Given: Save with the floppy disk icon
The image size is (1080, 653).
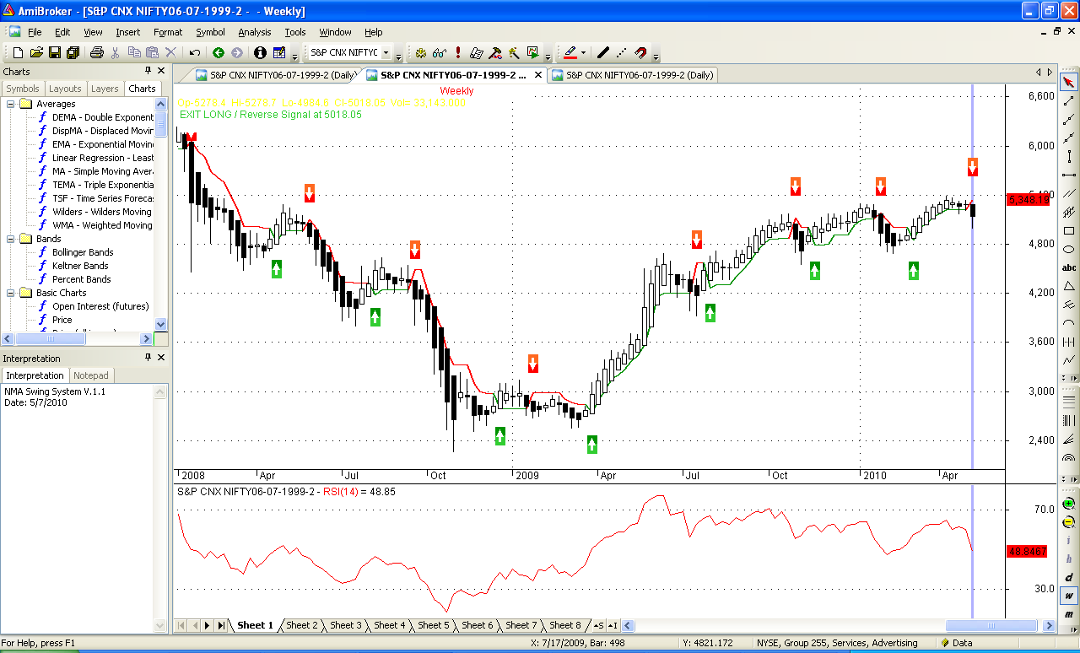Looking at the screenshot, I should coord(55,52).
